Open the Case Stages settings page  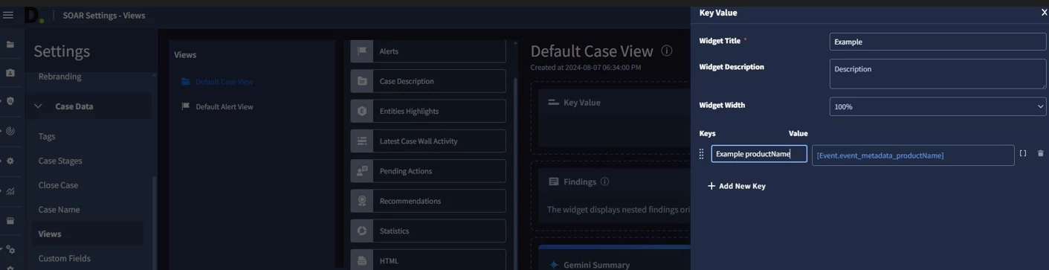[60, 161]
